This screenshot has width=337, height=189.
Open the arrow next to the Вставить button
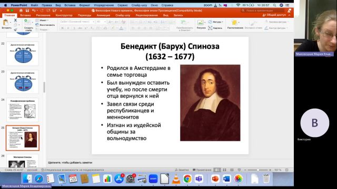[x=11, y=22]
